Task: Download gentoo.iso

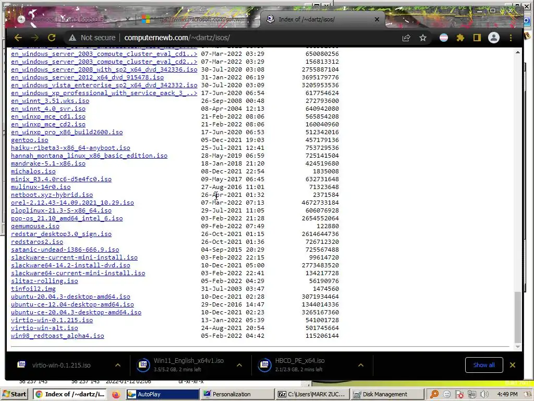Action: (30, 140)
